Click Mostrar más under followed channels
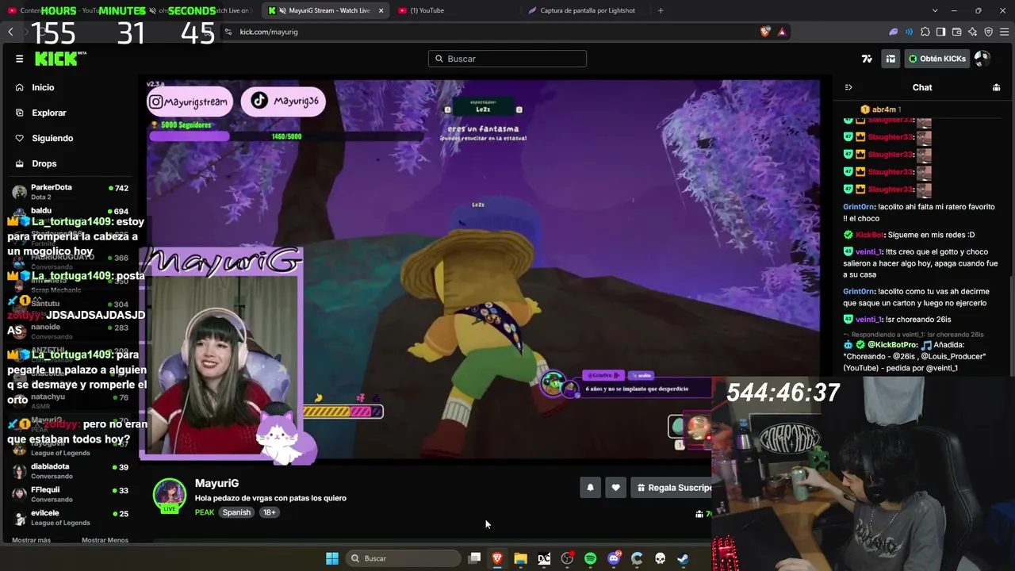The height and width of the screenshot is (571, 1015). [31, 540]
